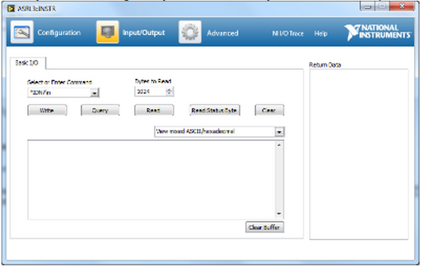The height and width of the screenshot is (266, 421).
Task: Open the Configuration label
Action: (x=59, y=32)
